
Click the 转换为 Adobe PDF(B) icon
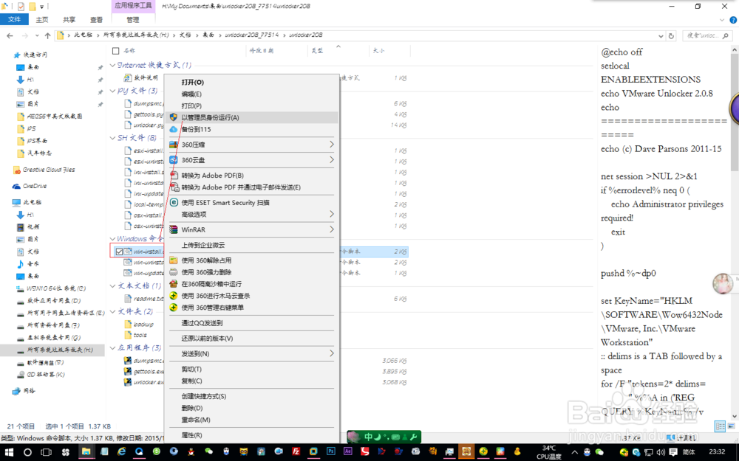tap(174, 176)
